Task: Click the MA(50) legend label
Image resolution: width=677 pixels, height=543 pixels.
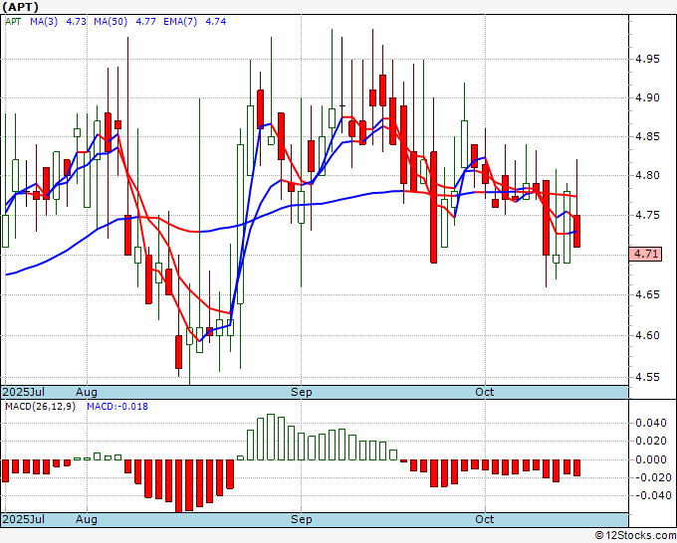Action: click(111, 22)
